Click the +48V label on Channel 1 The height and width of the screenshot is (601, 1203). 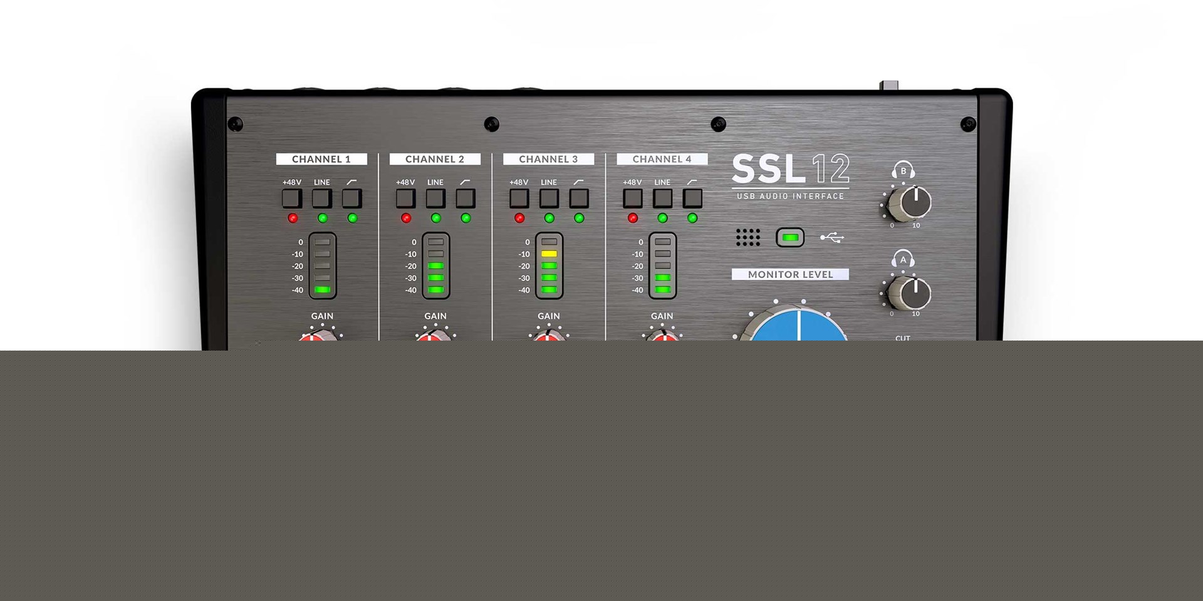tap(292, 182)
